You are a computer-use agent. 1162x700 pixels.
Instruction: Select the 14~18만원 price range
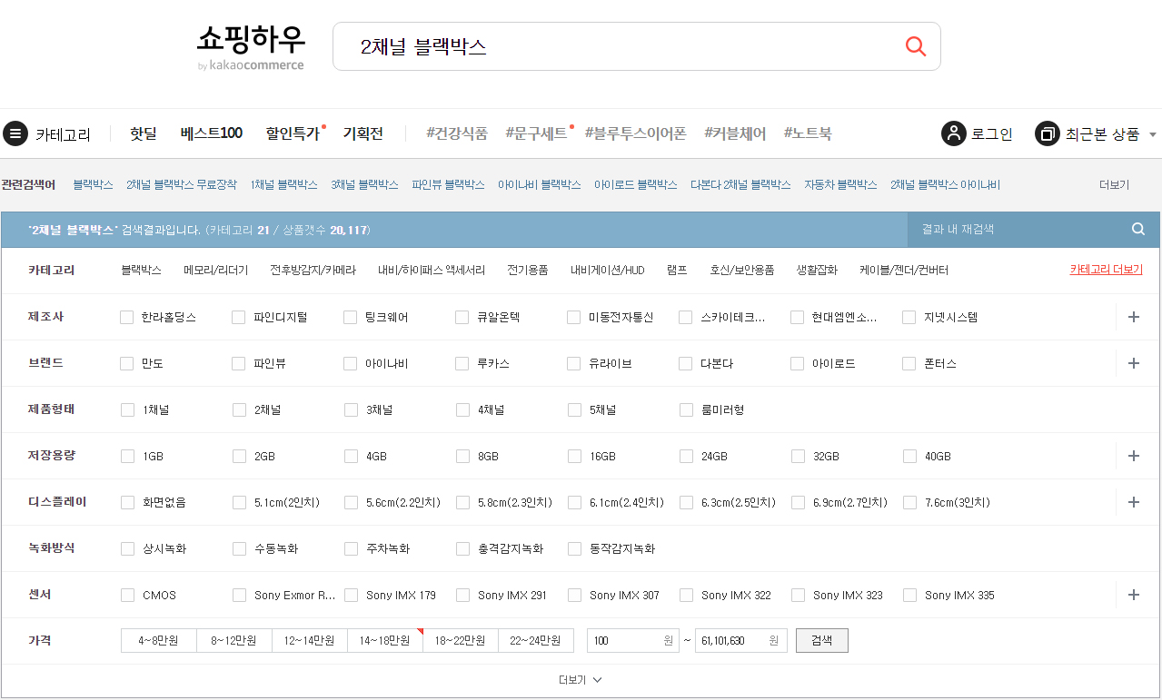coord(385,640)
